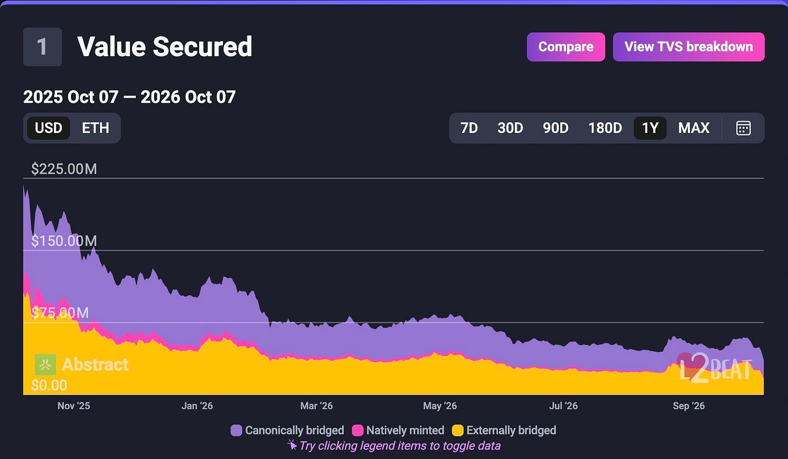This screenshot has height=459, width=788.
Task: Click the Abstract chart name text
Action: [95, 365]
